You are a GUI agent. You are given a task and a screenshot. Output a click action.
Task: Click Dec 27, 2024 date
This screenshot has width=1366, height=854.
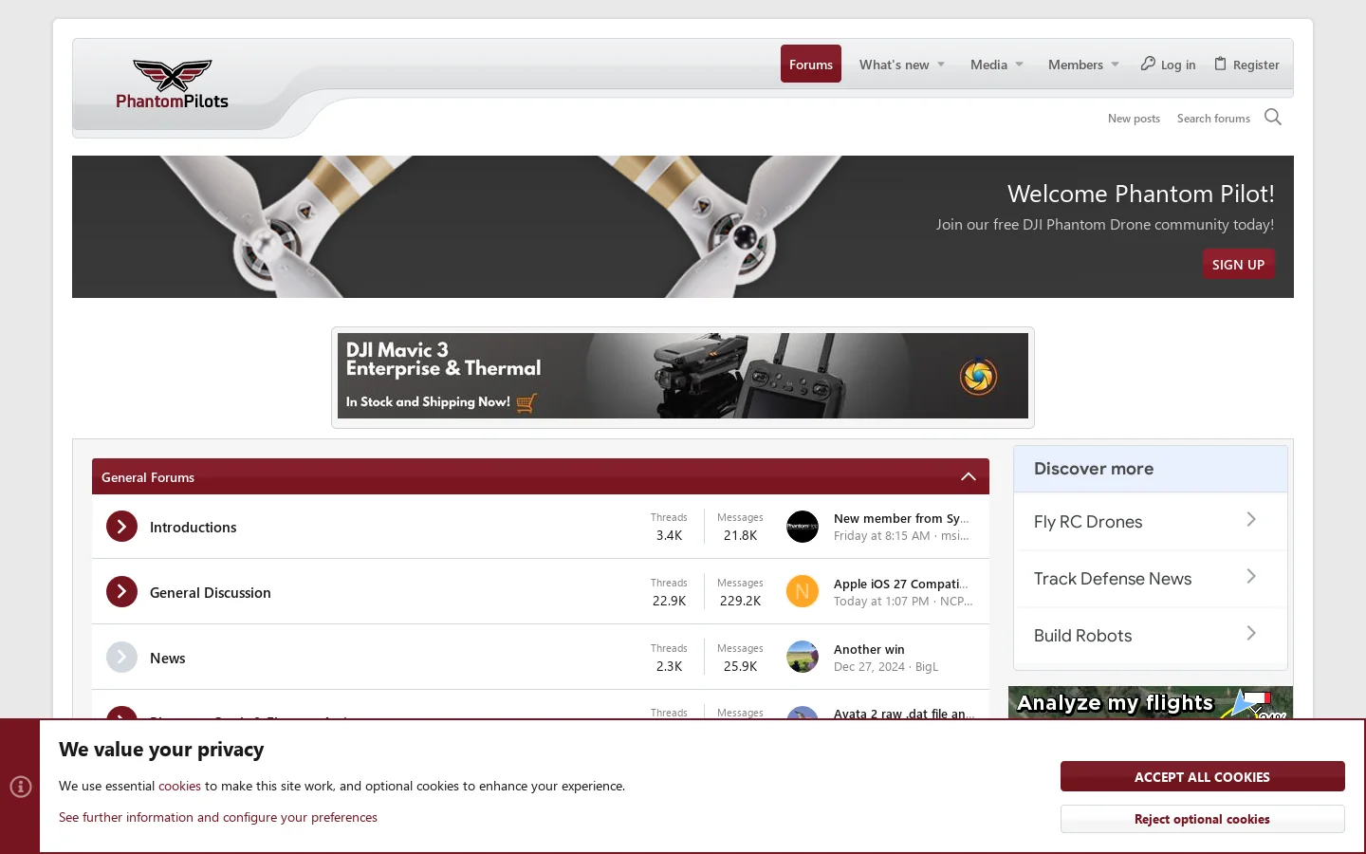(x=869, y=667)
